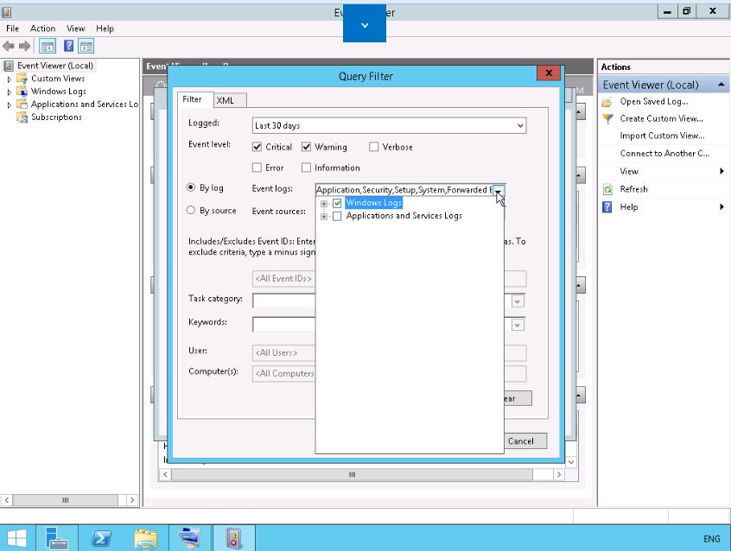Select the By log radio button
This screenshot has height=551, width=731.
[191, 187]
